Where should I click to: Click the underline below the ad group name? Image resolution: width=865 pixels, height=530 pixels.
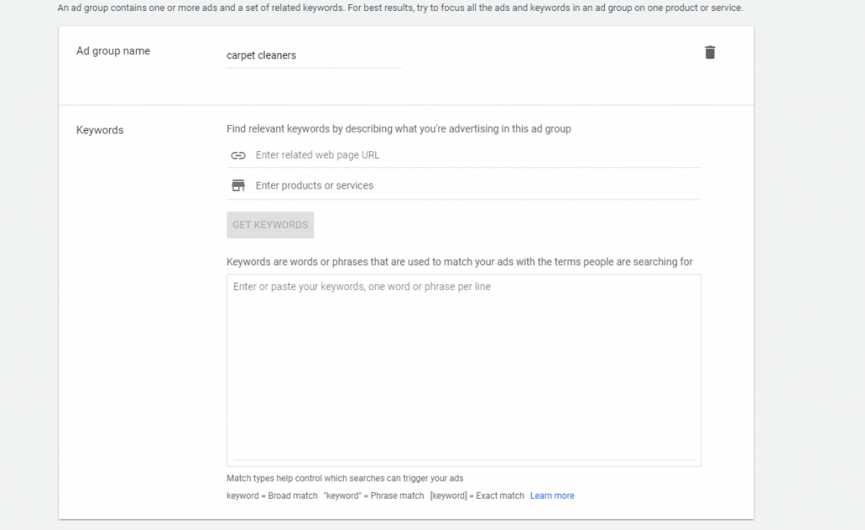(313, 68)
